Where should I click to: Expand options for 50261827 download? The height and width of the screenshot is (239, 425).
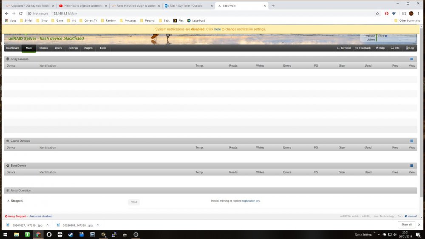[48, 225]
